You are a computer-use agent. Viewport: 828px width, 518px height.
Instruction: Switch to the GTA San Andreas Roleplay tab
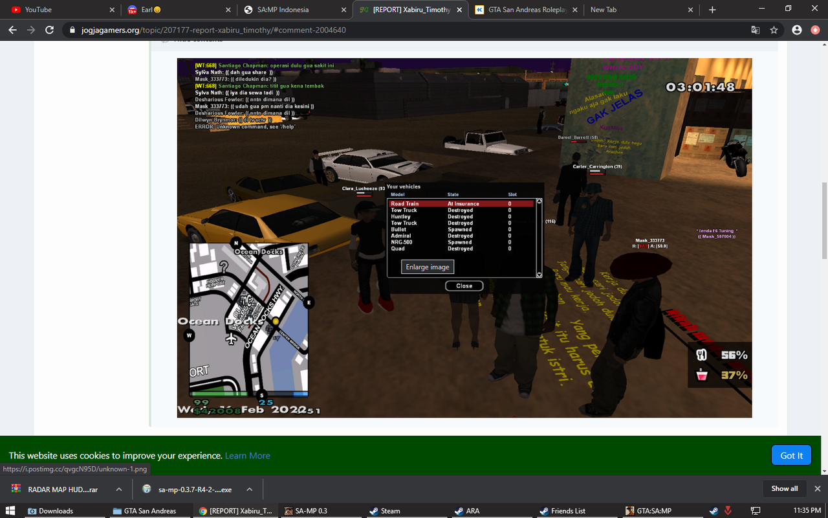pyautogui.click(x=526, y=10)
